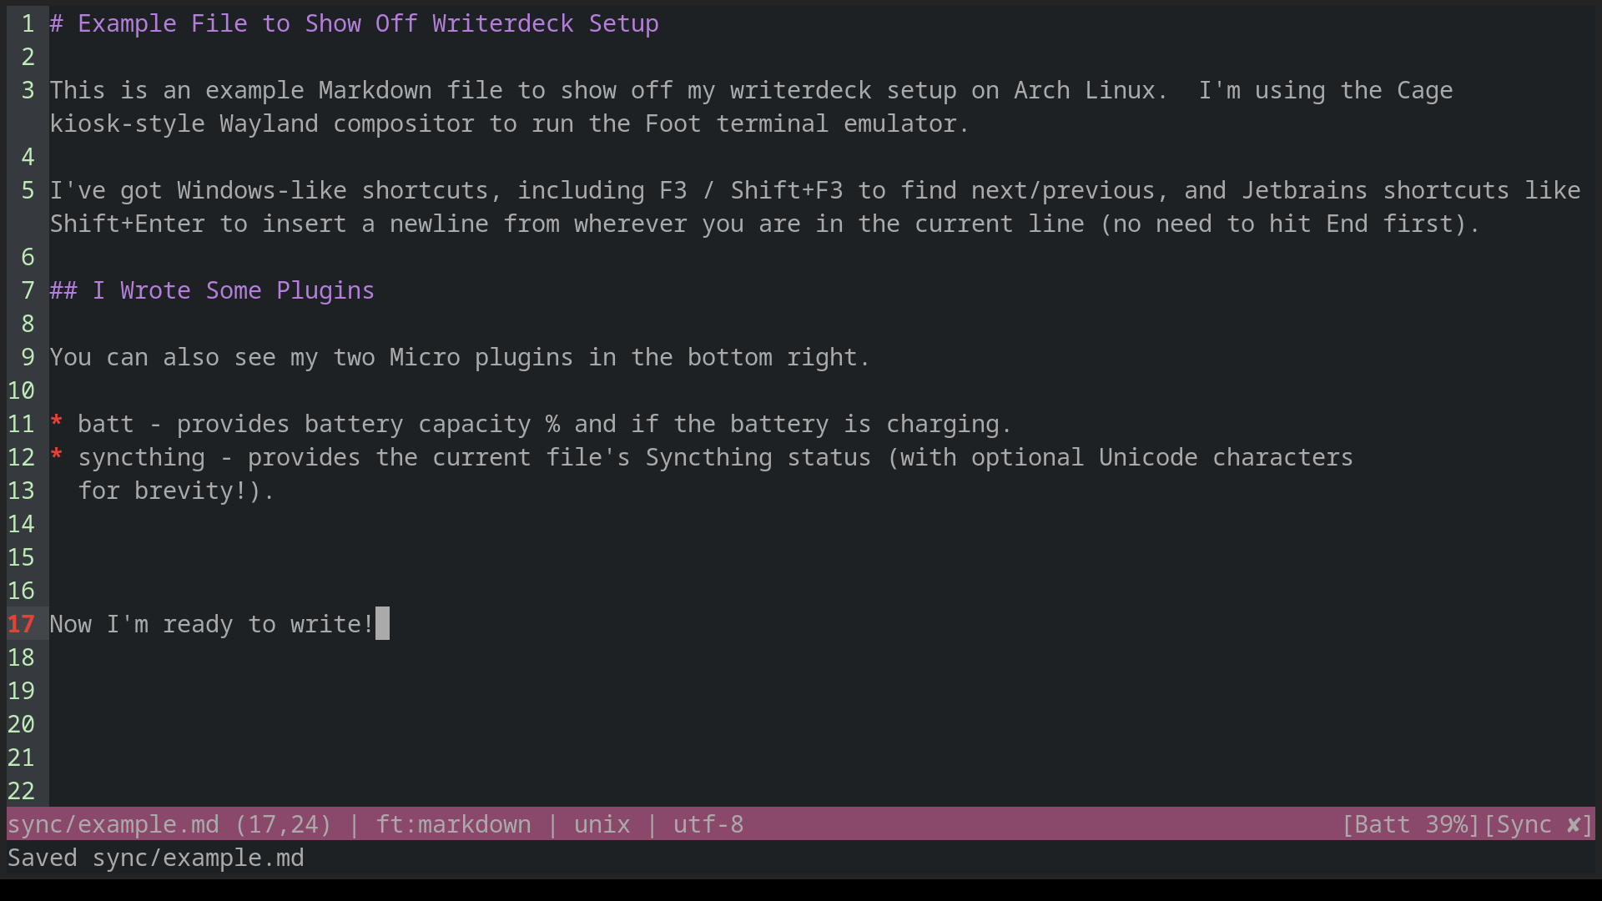The width and height of the screenshot is (1602, 901).
Task: Click the utf-8 encoding label
Action: (708, 825)
